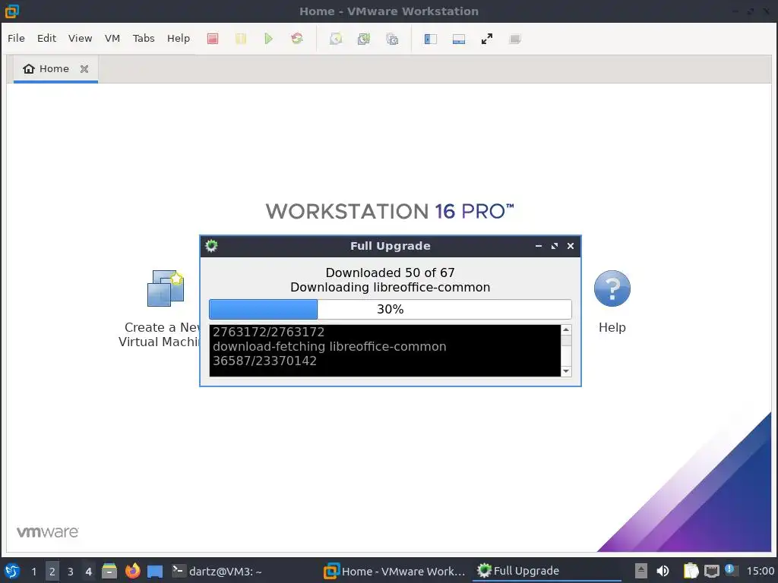Close the Home tab with its X
This screenshot has width=778, height=583.
point(84,69)
